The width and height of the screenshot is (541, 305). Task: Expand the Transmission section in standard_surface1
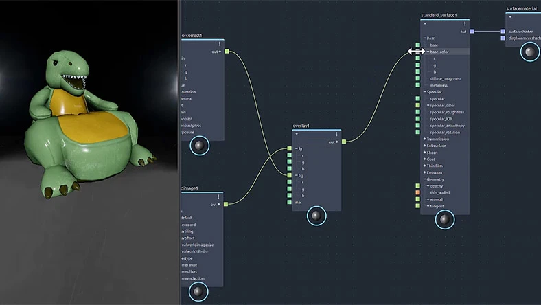coord(425,139)
